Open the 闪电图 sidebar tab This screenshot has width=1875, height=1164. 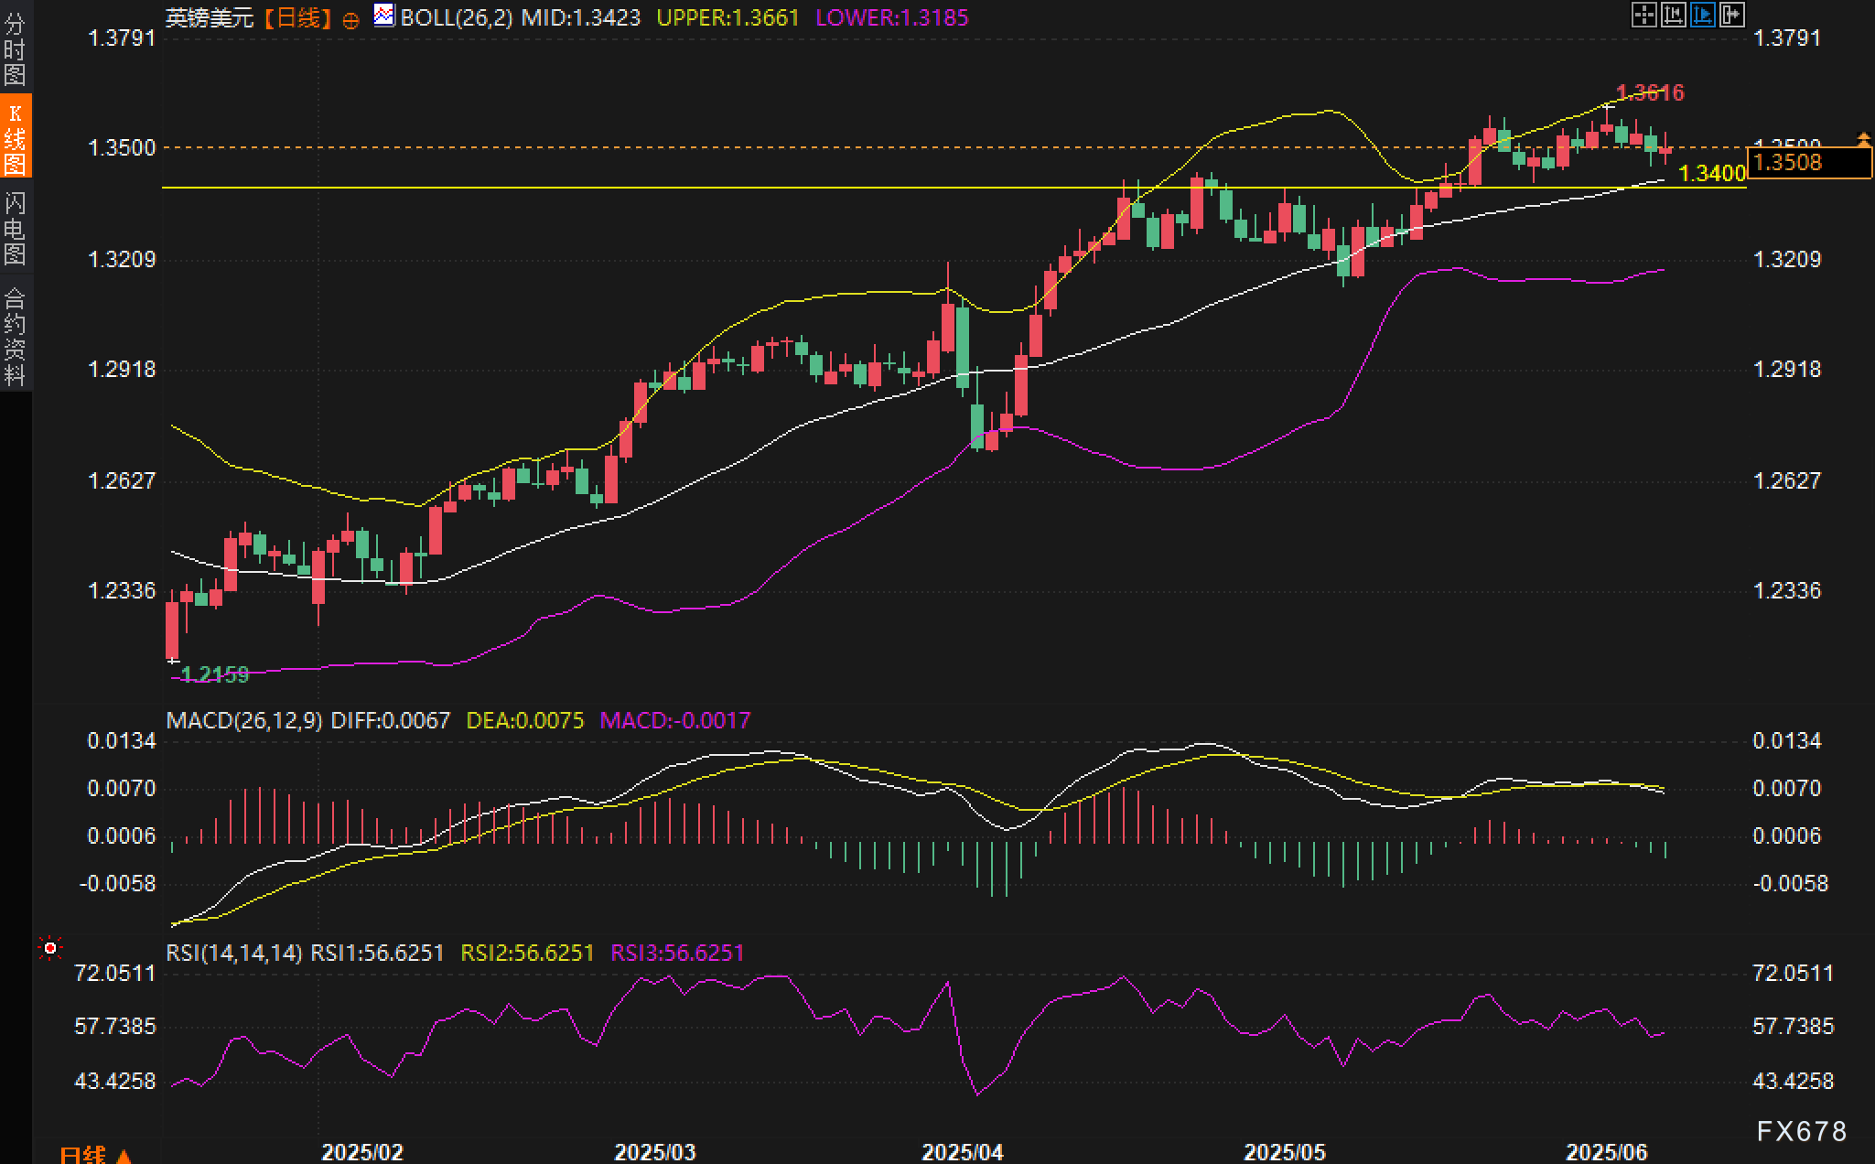[15, 227]
